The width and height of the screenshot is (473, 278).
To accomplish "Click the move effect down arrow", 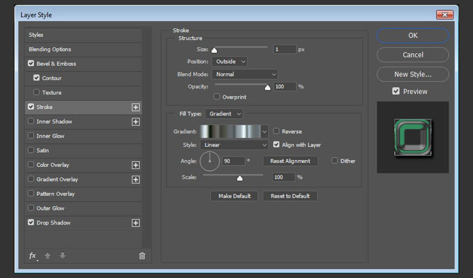I will pos(63,256).
